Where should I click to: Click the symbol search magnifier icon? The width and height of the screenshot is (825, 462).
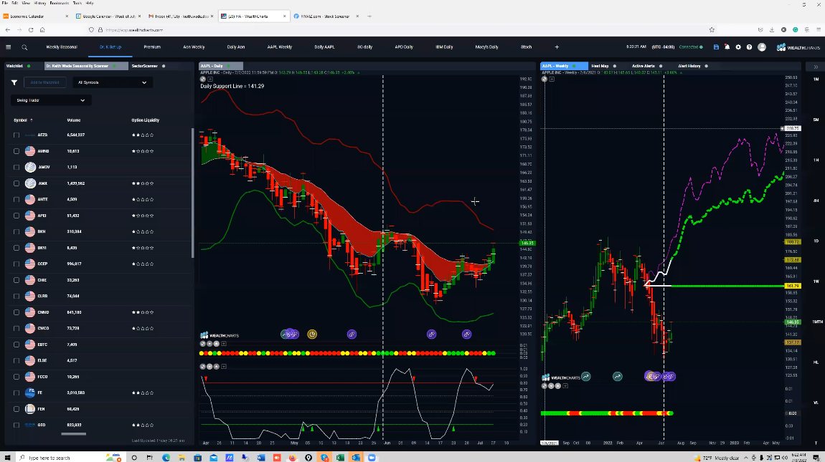(24, 47)
